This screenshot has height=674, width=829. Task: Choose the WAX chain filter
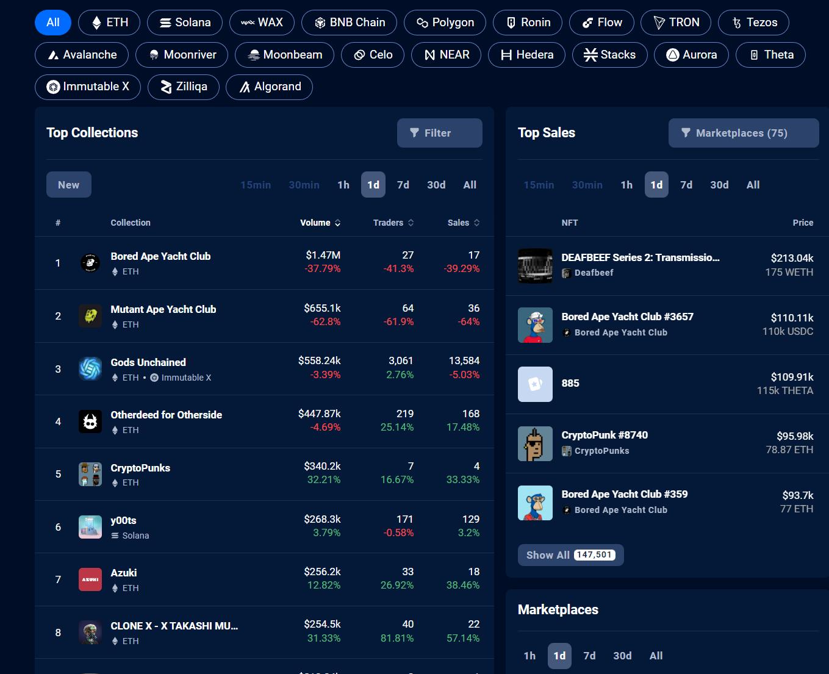262,23
